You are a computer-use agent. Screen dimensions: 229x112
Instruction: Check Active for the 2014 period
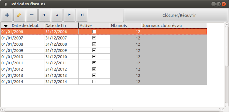(x=94, y=82)
